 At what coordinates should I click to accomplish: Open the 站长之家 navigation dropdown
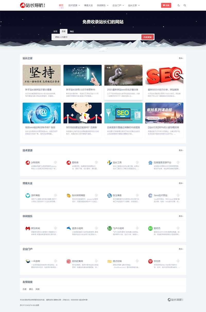pyautogui.click(x=132, y=5)
